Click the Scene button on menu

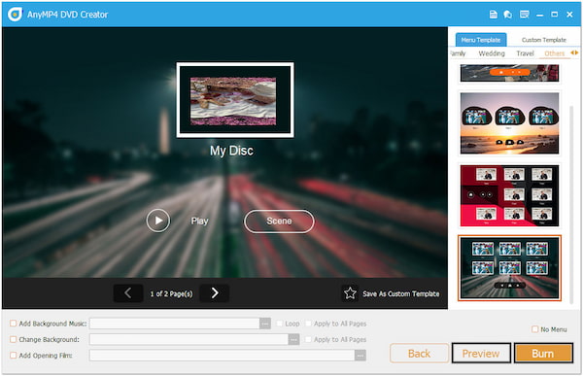[x=279, y=221]
